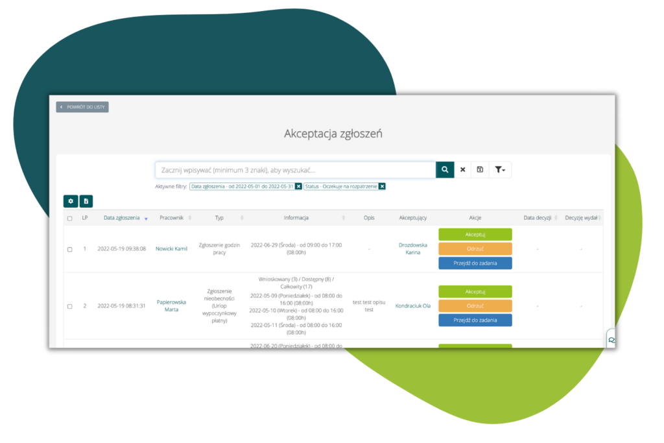Click into the search input field
This screenshot has width=664, height=443.
pyautogui.click(x=295, y=170)
